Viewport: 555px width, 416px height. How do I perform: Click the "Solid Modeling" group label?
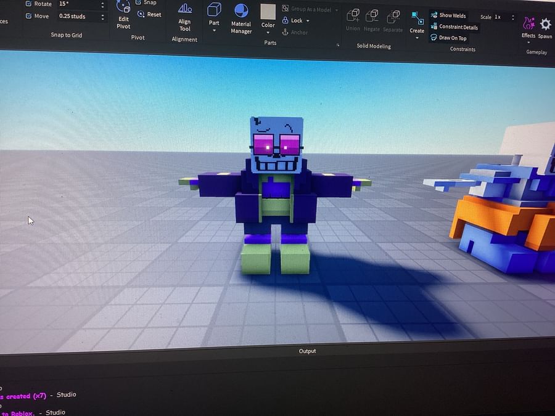(374, 46)
